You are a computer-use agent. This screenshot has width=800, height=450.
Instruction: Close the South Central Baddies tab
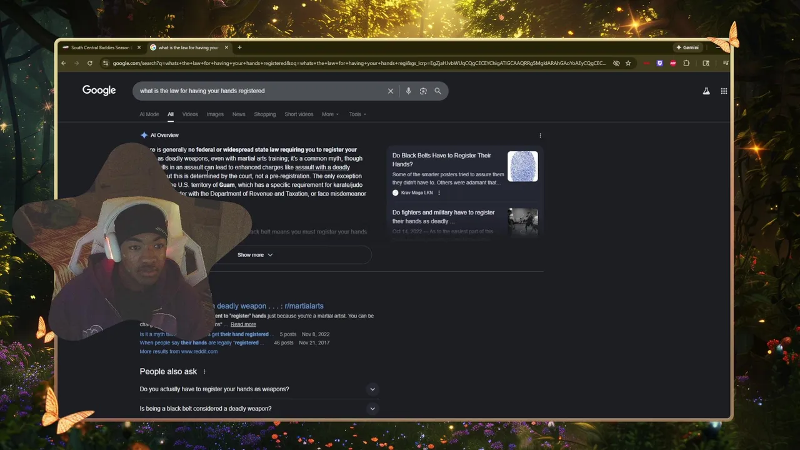(139, 47)
